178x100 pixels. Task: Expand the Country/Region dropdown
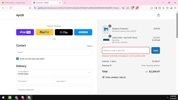click(x=54, y=73)
